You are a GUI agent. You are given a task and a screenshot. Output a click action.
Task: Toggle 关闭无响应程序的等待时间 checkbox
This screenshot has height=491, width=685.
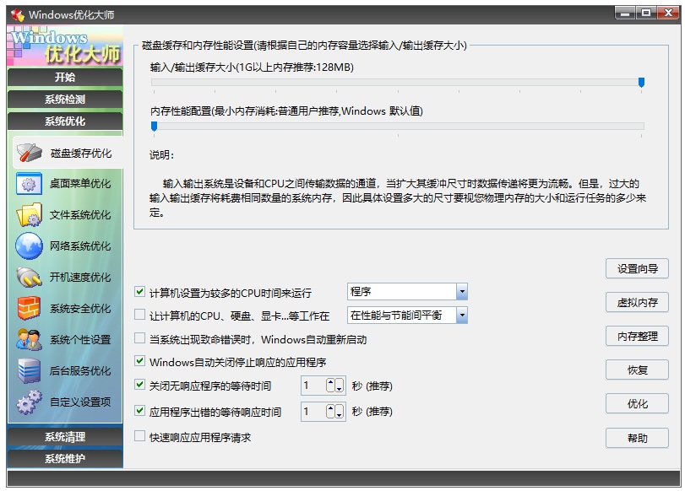pyautogui.click(x=140, y=385)
